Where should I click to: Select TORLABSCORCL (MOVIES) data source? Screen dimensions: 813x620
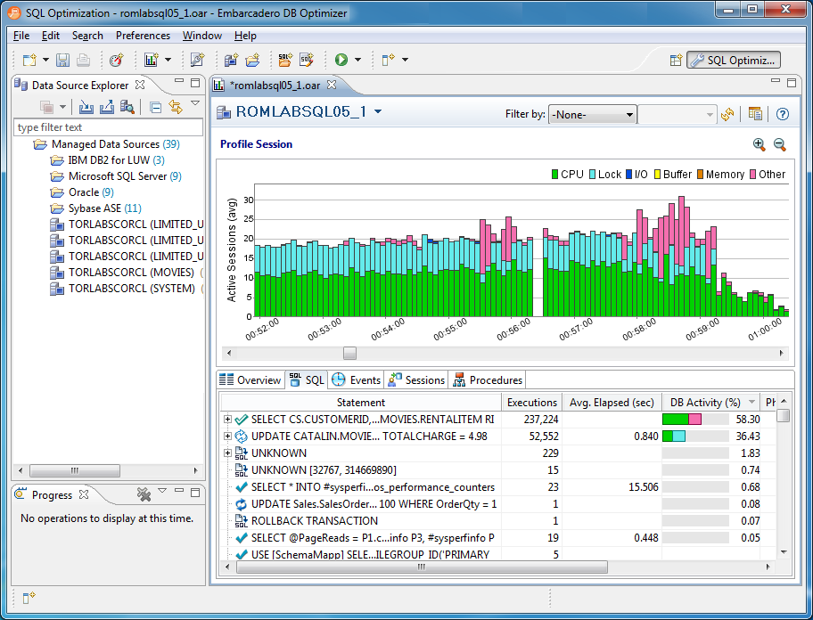[131, 273]
